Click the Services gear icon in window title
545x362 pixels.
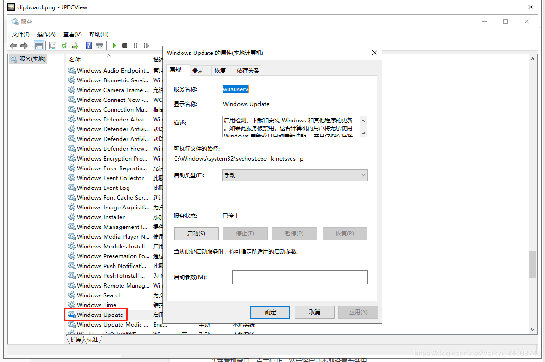pos(14,21)
